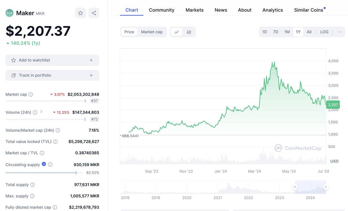This screenshot has height=211, width=348.
Task: Star Maker as favorite
Action: coord(81,13)
